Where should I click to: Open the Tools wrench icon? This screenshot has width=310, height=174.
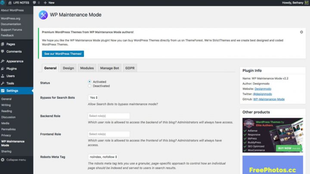[x=3, y=83]
